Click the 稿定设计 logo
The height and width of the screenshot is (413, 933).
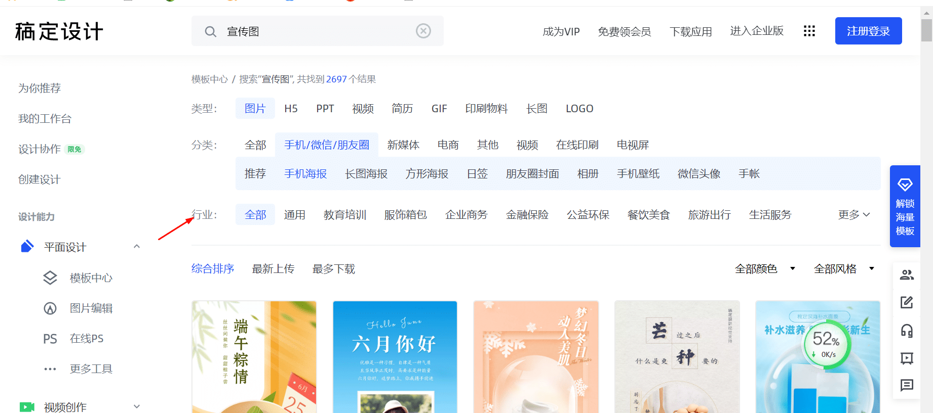pyautogui.click(x=59, y=31)
